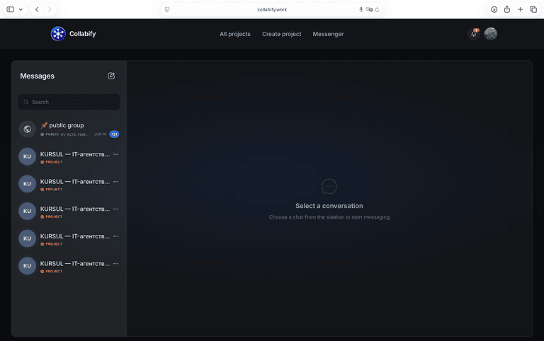Open the user profile avatar
The image size is (544, 341).
(x=491, y=34)
